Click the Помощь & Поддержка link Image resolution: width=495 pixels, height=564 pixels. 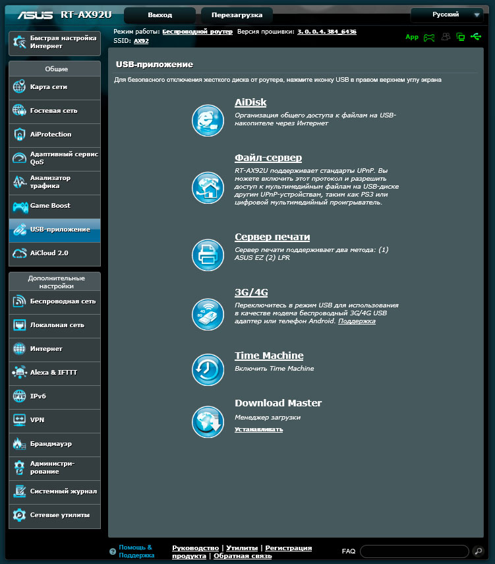[x=136, y=551]
